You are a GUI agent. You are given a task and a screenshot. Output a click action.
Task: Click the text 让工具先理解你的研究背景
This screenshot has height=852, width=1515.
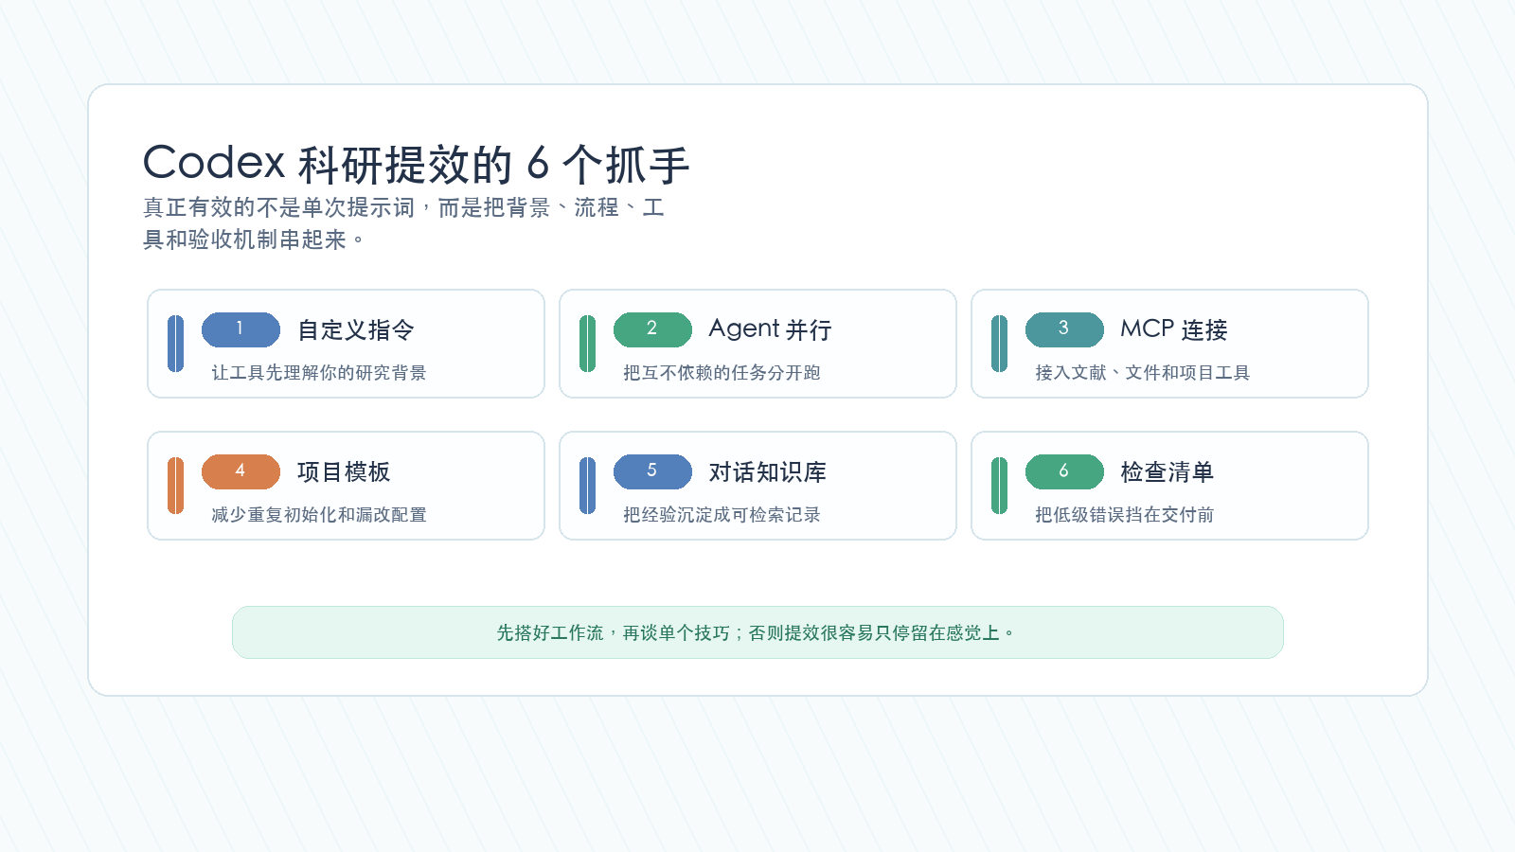319,373
